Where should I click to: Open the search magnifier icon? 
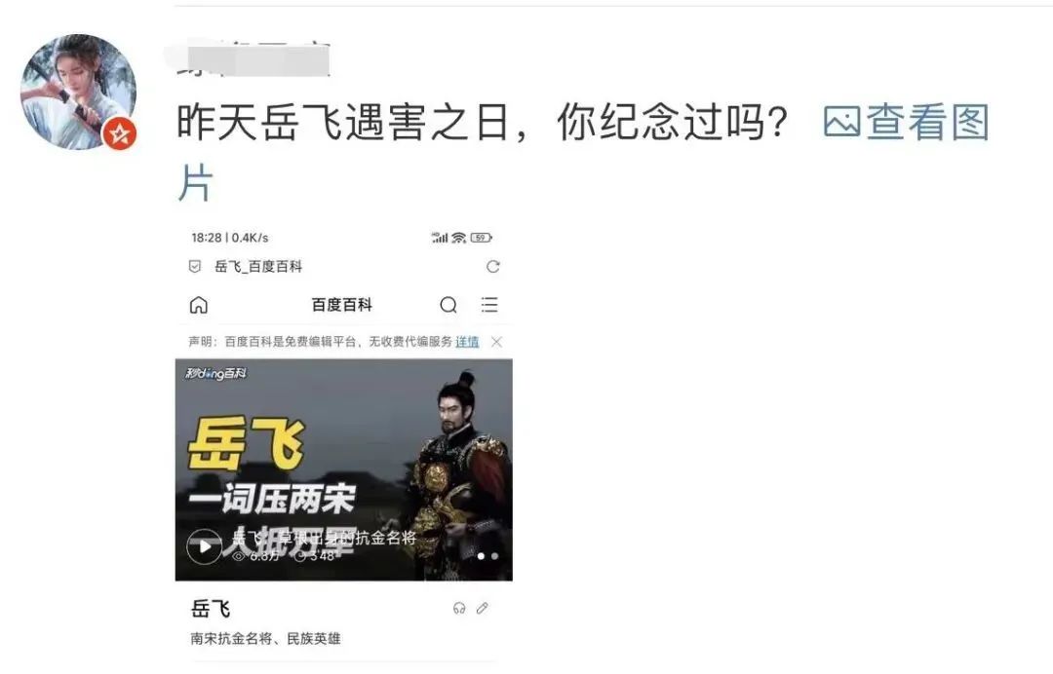(448, 305)
